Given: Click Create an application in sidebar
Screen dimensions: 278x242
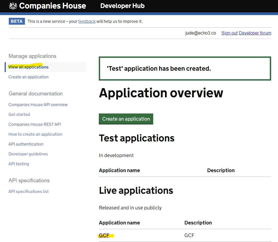Looking at the screenshot, I should coord(28,77).
